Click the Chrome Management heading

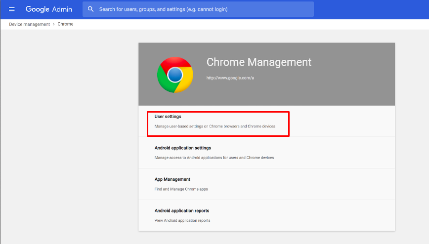click(259, 62)
